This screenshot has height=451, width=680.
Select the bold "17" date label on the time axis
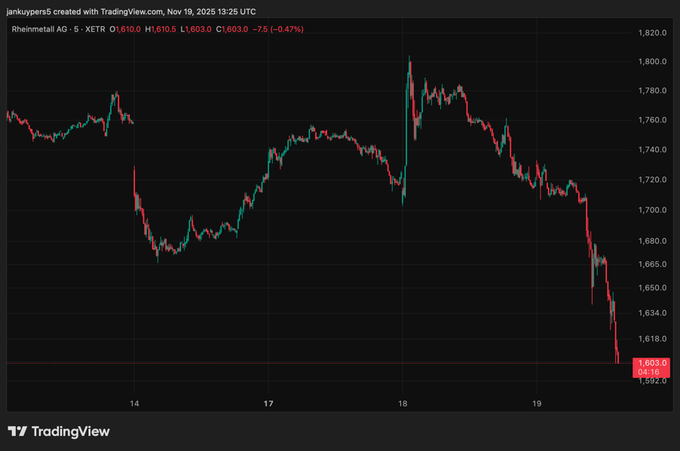click(x=268, y=403)
